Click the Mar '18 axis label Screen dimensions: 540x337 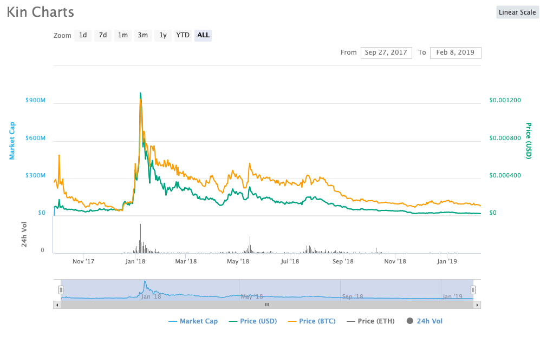(186, 261)
